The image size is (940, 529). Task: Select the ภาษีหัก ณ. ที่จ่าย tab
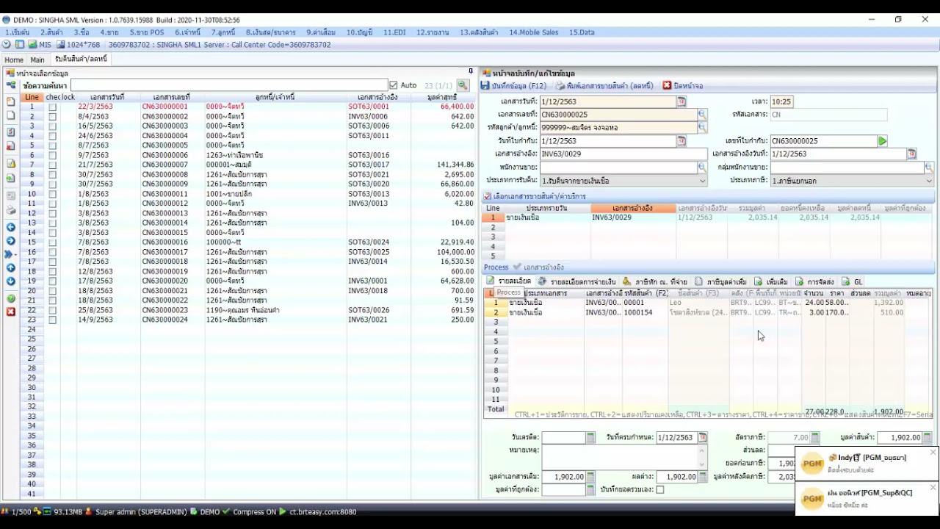coord(655,281)
